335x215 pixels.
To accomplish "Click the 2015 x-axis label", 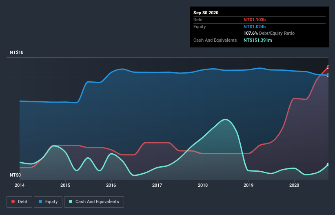I will [65, 185].
